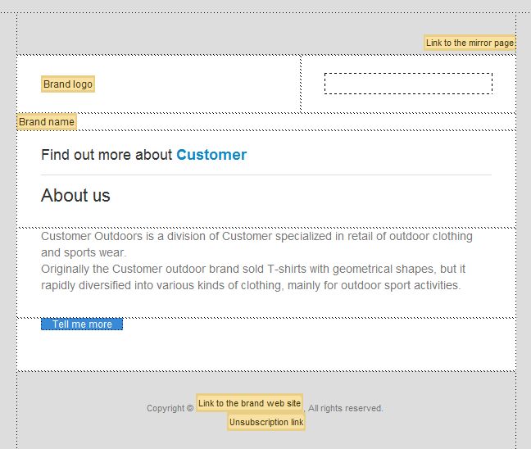Click the 'Copyright ©' footer text
The image size is (531, 449).
tap(170, 408)
